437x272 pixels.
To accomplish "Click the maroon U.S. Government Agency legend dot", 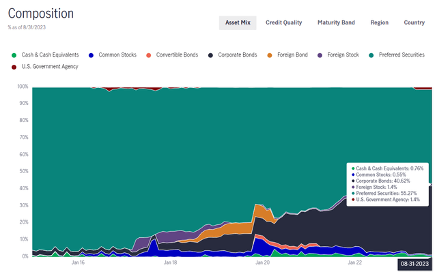I will [14, 67].
